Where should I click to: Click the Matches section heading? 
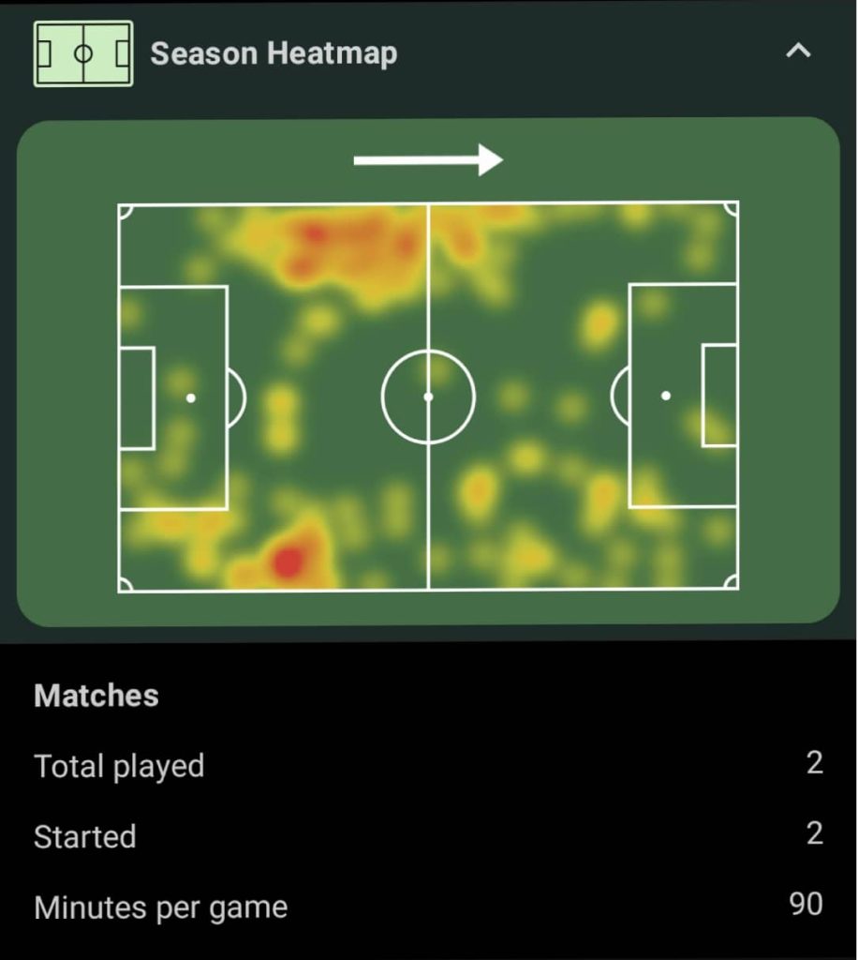(x=96, y=696)
